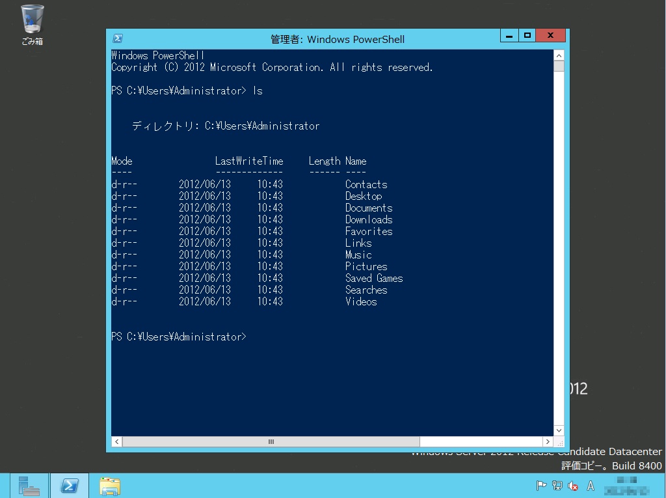Select the PowerShell taskbar button
666x498 pixels.
[x=70, y=486]
